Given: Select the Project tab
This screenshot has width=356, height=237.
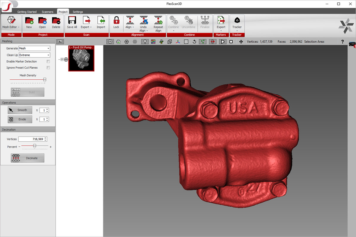Looking at the screenshot, I should [x=63, y=12].
